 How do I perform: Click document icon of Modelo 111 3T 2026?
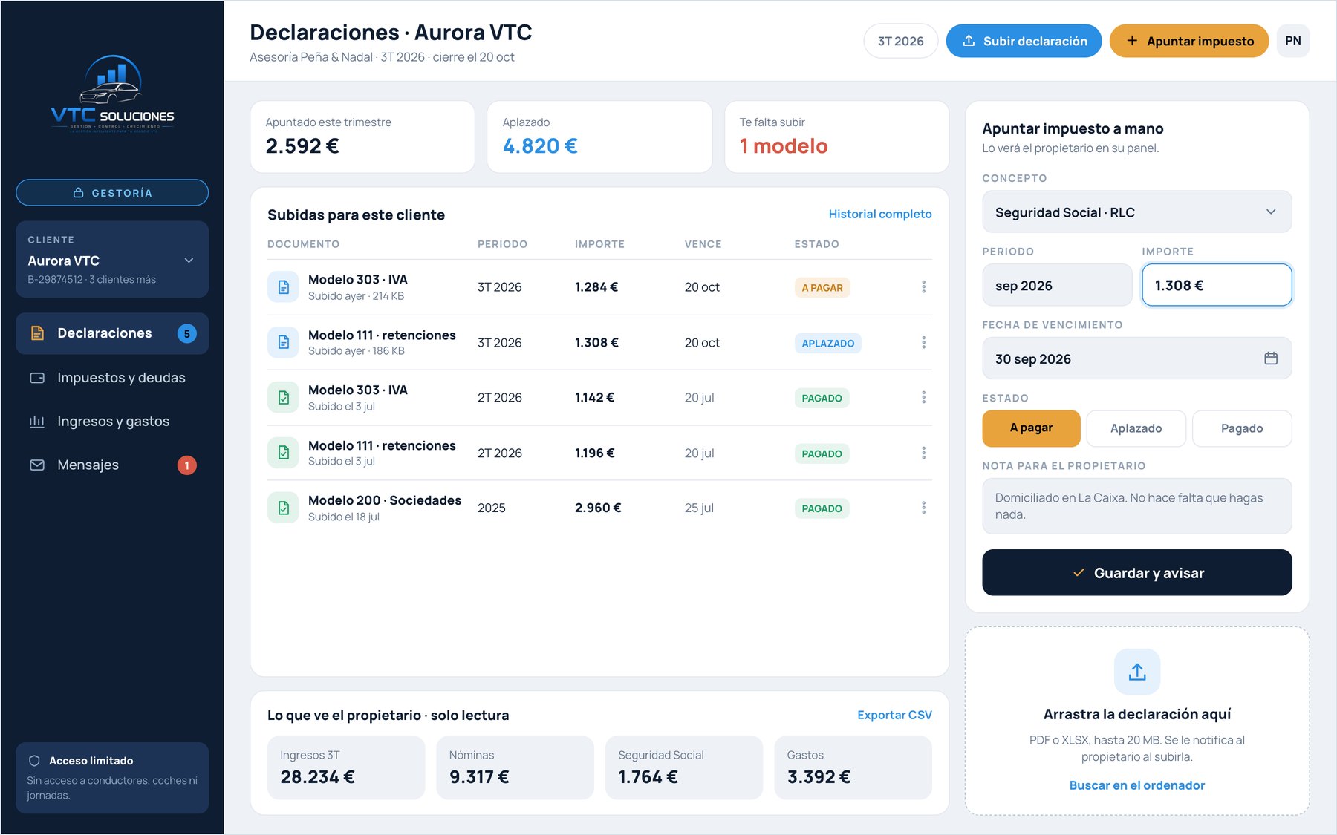[283, 342]
